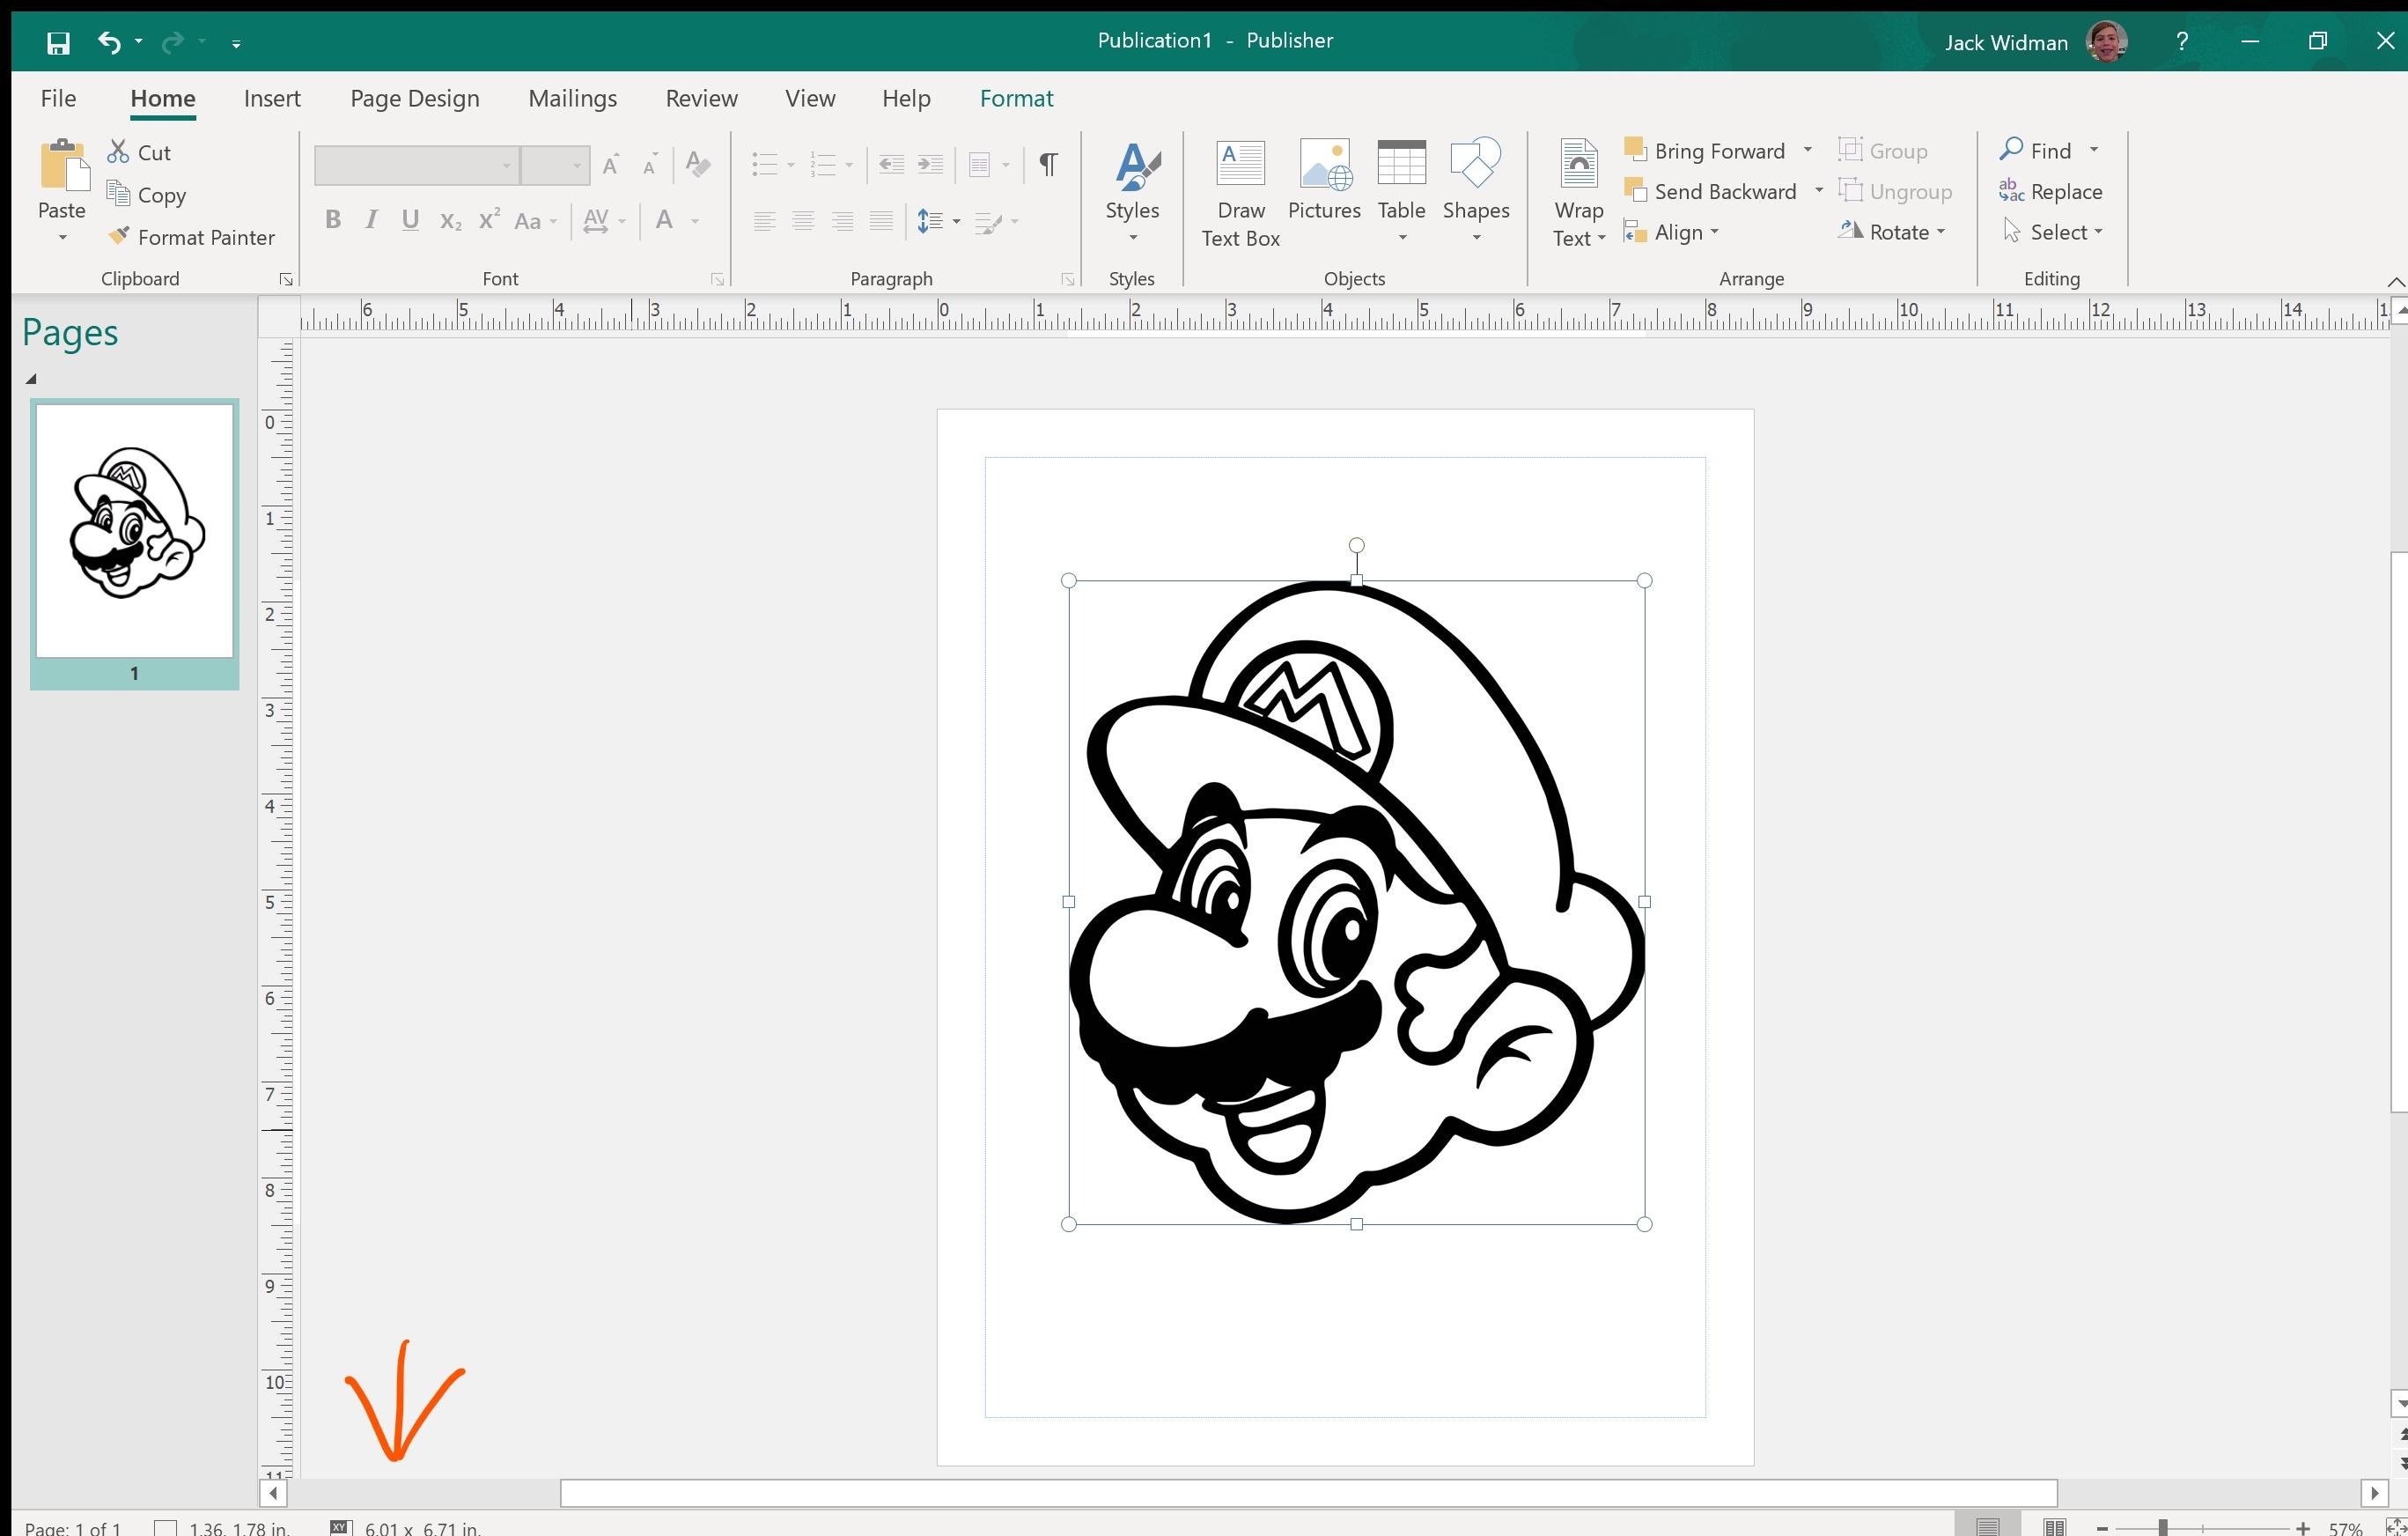Toggle Center paragraph alignment

803,221
